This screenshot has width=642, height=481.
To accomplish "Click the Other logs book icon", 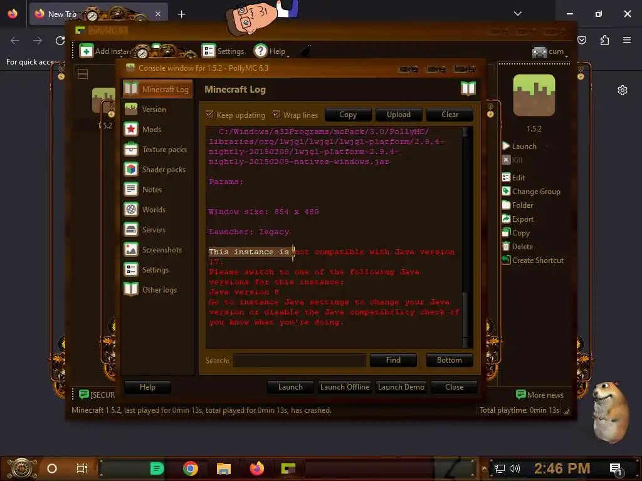I will point(131,289).
